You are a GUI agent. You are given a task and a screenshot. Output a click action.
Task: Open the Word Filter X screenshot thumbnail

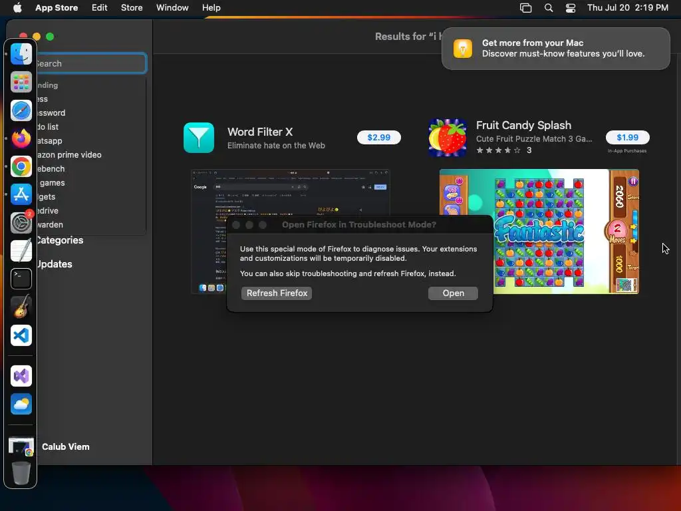(291, 232)
